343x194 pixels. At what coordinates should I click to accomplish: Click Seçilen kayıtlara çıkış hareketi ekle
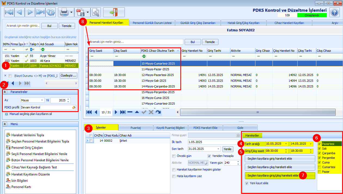(x=280, y=167)
